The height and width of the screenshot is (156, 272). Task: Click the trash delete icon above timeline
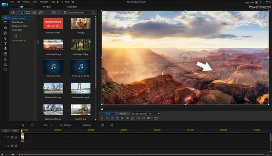[103, 125]
